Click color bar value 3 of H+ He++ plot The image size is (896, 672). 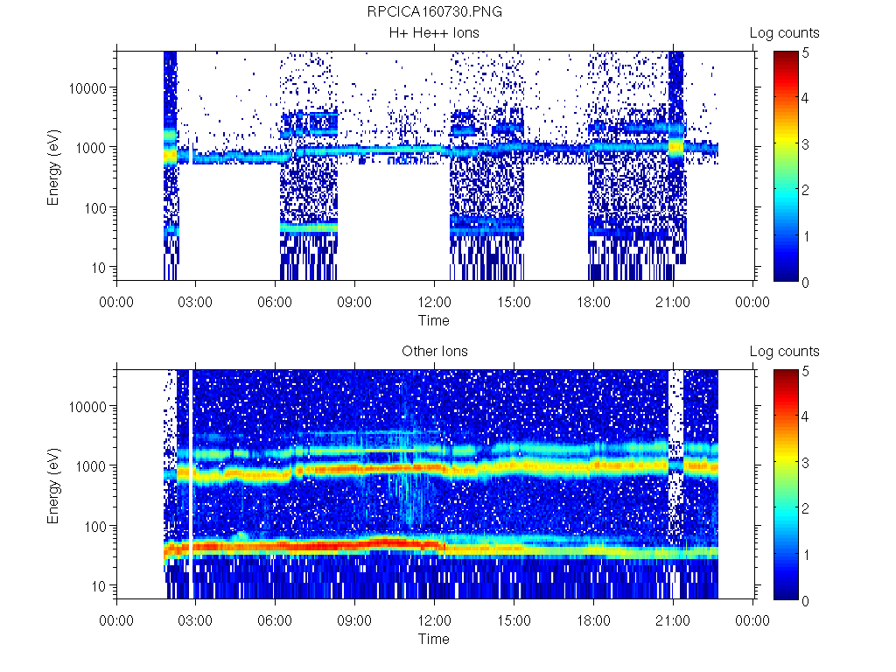click(x=805, y=144)
